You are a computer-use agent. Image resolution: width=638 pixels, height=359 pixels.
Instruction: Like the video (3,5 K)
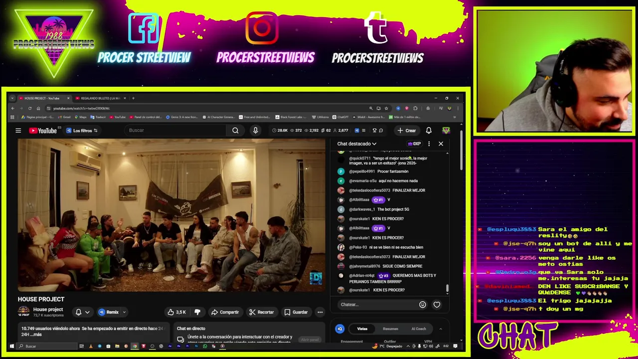coord(177,312)
